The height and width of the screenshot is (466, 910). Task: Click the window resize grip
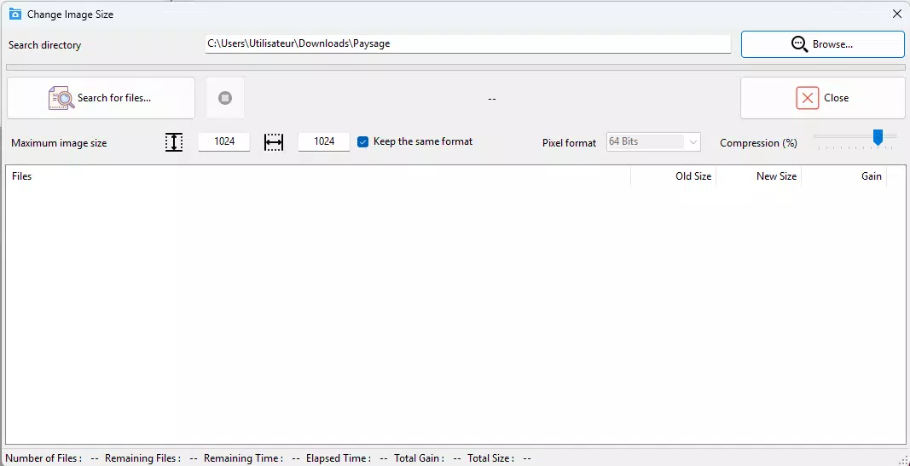coord(904,460)
